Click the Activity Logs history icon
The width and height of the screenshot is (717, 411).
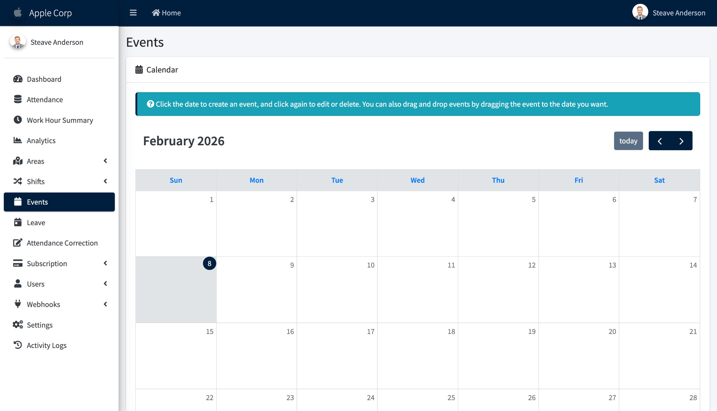click(18, 345)
